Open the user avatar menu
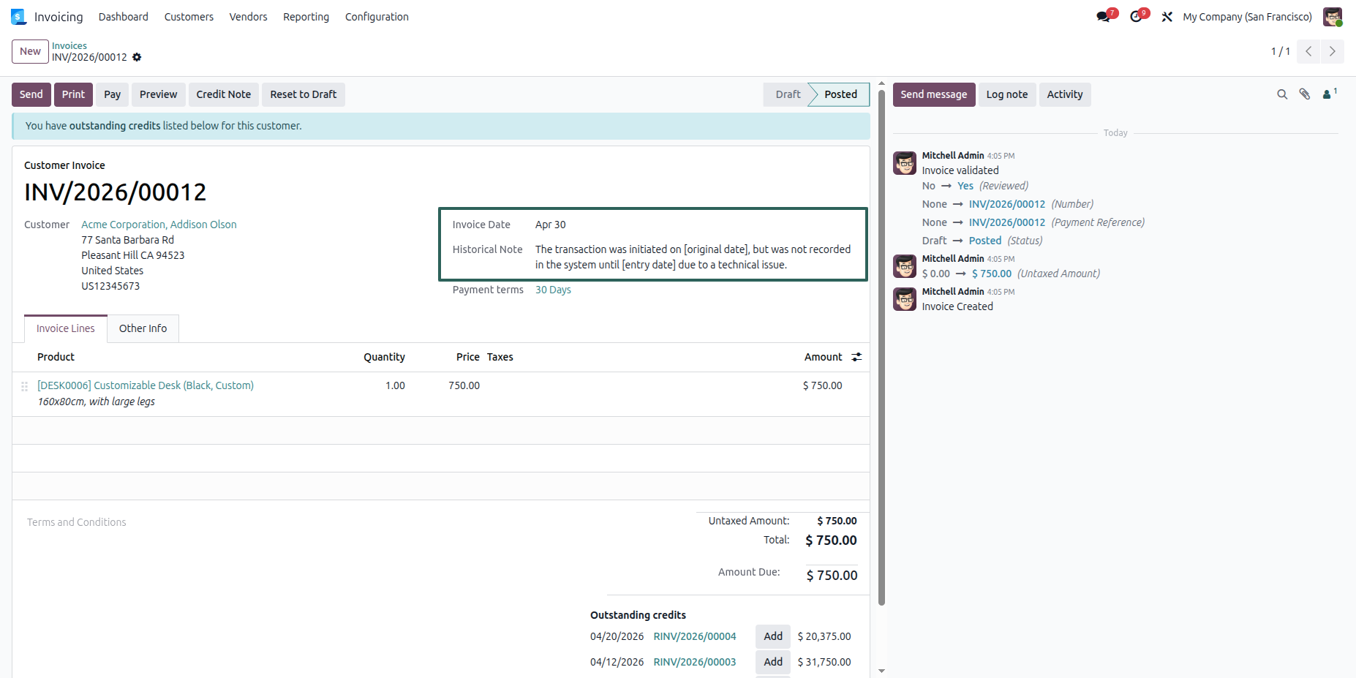 1333,17
